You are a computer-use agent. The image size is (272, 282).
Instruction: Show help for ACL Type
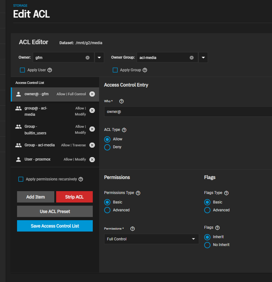pos(124,130)
